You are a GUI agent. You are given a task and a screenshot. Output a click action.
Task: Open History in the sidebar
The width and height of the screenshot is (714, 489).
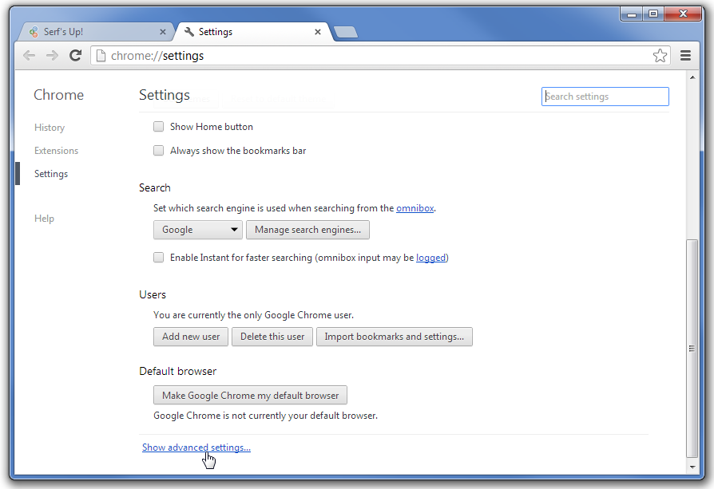tap(50, 128)
